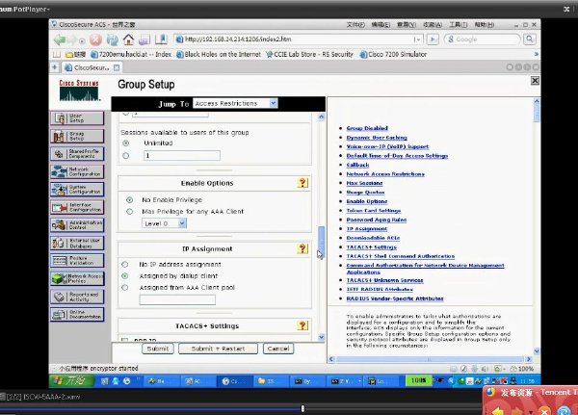Open the IETF RADIUS Attributes help link
The image size is (578, 415).
(380, 289)
